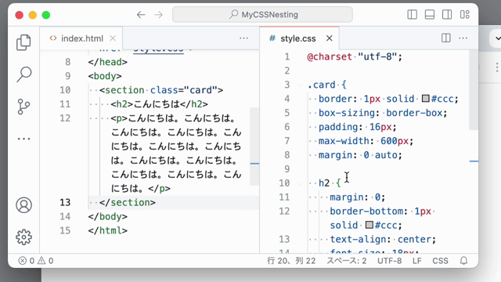The image size is (501, 282).
Task: Open the Manage gear menu
Action: (x=23, y=237)
